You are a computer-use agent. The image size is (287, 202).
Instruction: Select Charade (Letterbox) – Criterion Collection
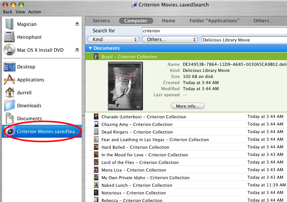tap(144, 117)
